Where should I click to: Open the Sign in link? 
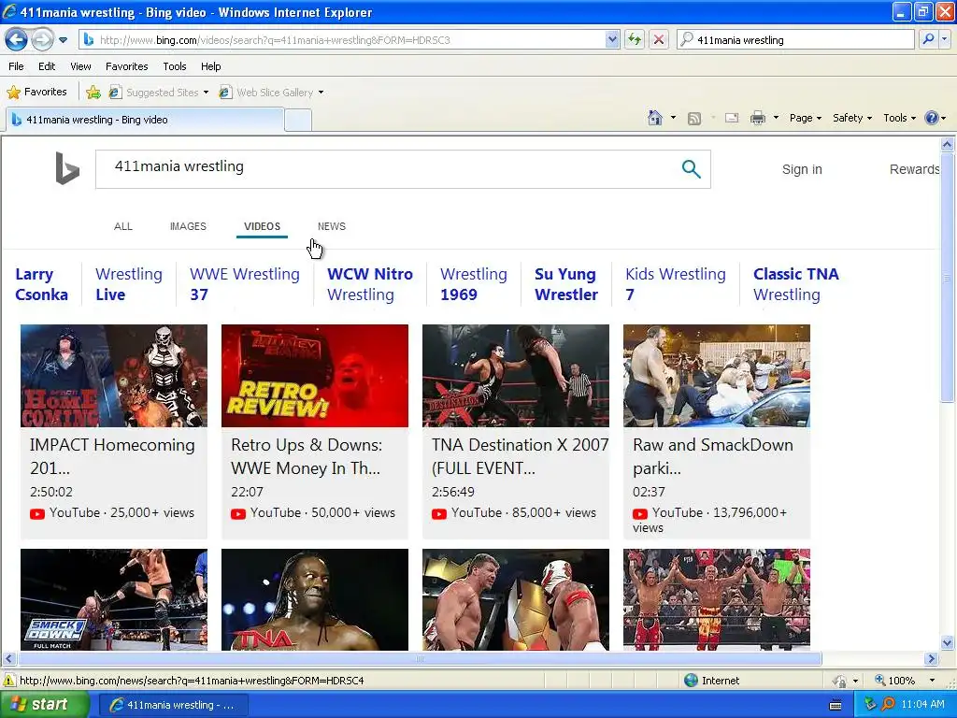802,170
